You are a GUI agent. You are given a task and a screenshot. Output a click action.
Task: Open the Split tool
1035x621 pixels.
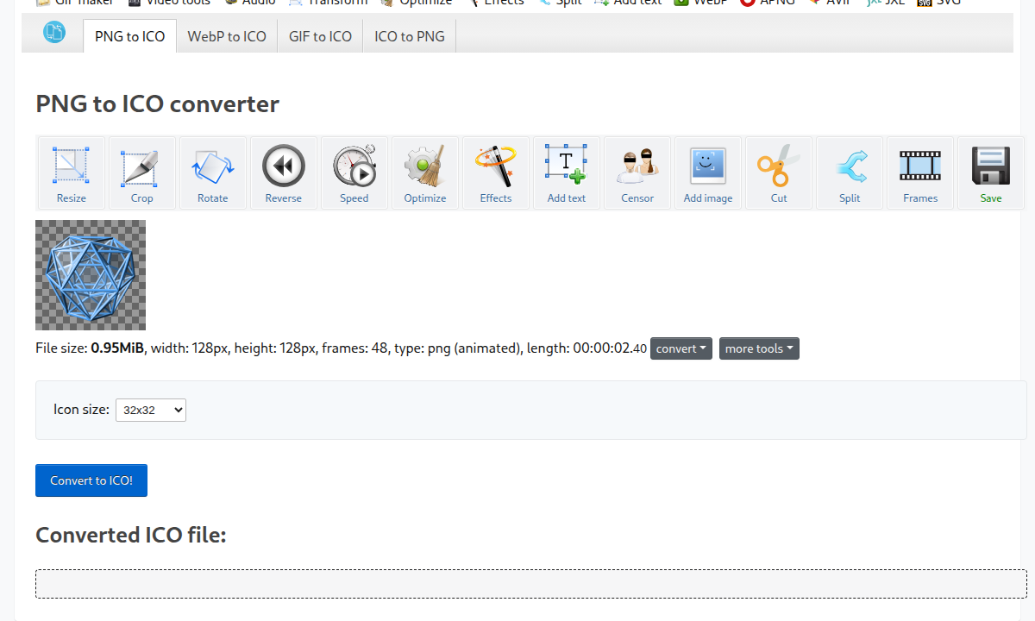[850, 173]
